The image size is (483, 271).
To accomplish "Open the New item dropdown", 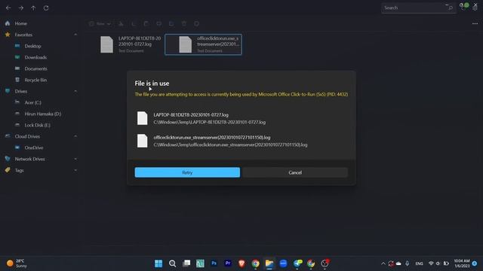I will pyautogui.click(x=100, y=23).
